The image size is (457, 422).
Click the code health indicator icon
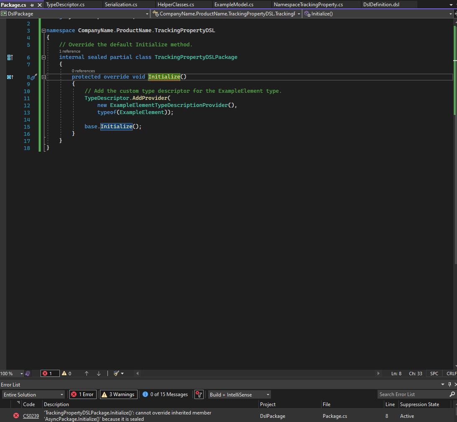(x=28, y=374)
